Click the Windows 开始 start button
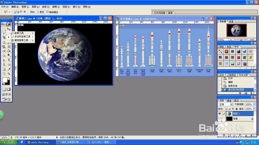 (x=9, y=142)
